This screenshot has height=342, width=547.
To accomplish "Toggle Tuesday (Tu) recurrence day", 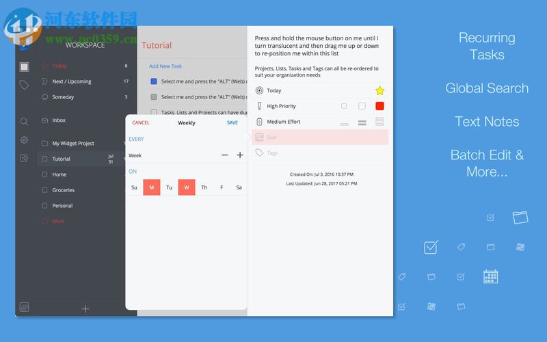I will 169,187.
